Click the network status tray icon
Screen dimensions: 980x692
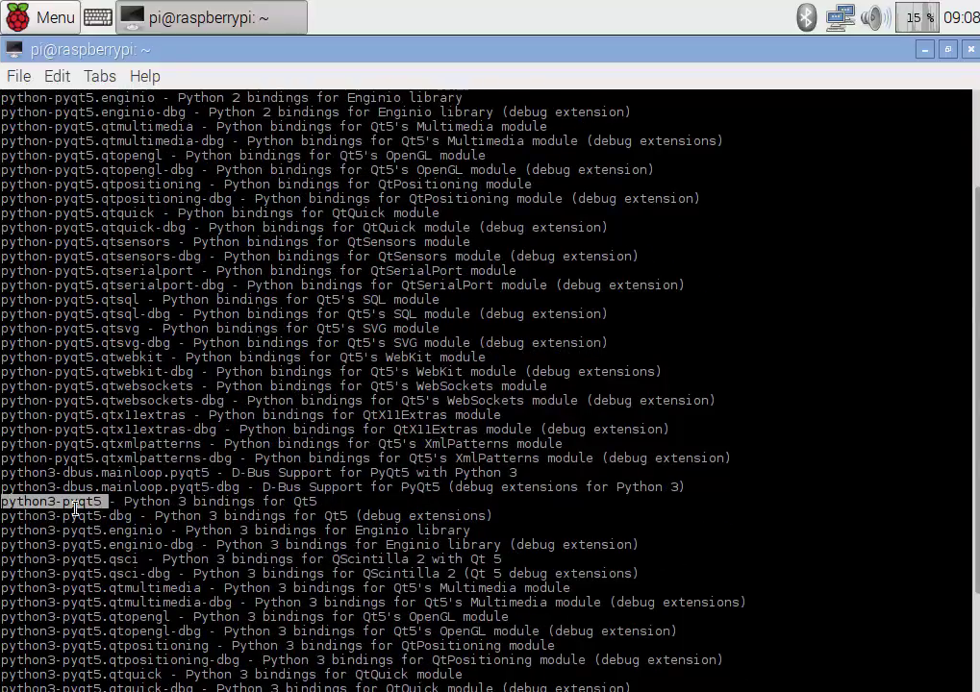tap(840, 16)
